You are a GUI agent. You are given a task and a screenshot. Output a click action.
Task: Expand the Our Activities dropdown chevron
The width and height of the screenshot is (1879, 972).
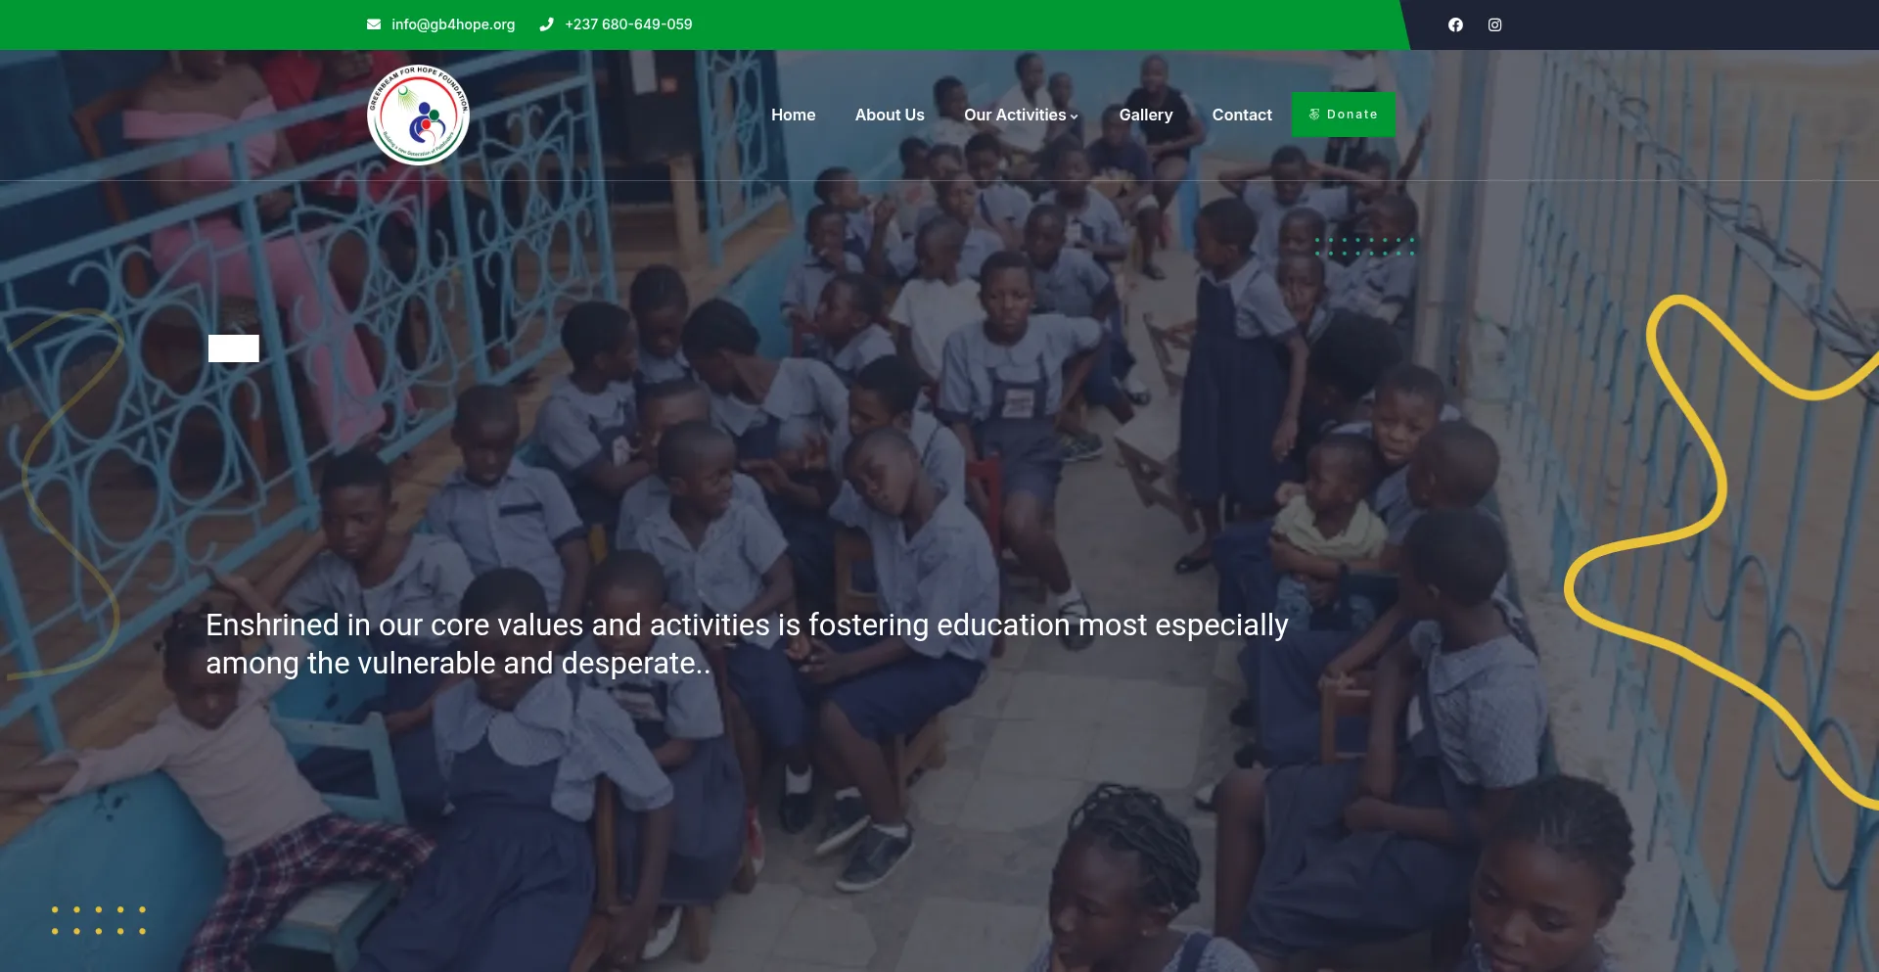[x=1074, y=116]
